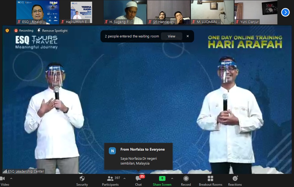Image resolution: width=294 pixels, height=187 pixels.
Task: Expand the Video options arrow
Action: tap(11, 178)
